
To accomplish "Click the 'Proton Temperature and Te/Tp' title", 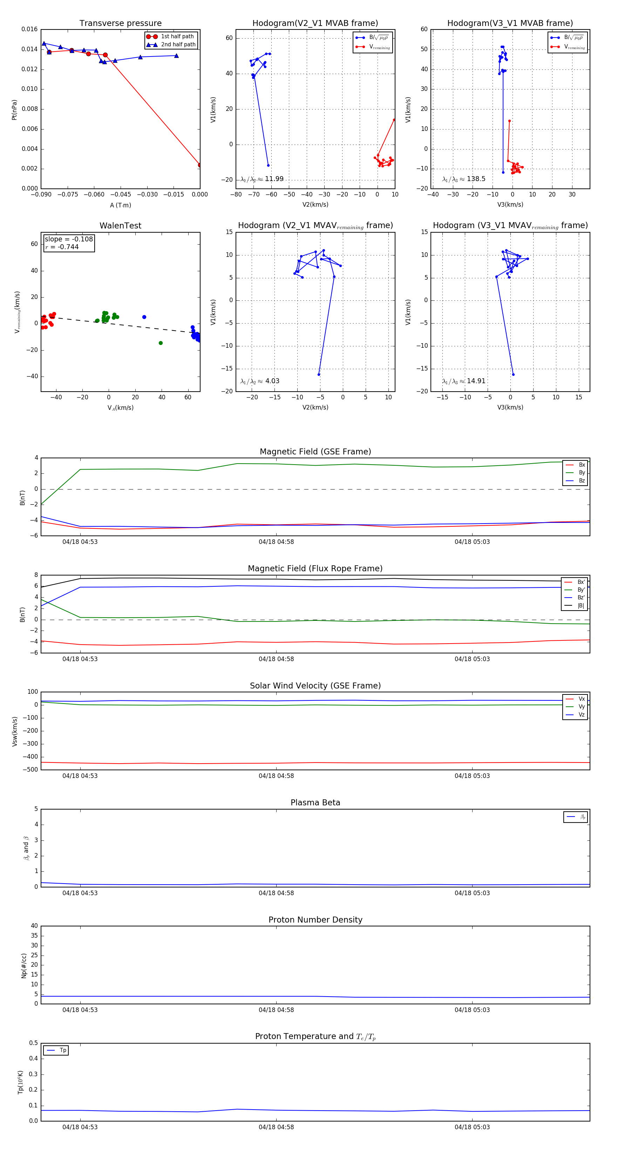I will 315,1037.
